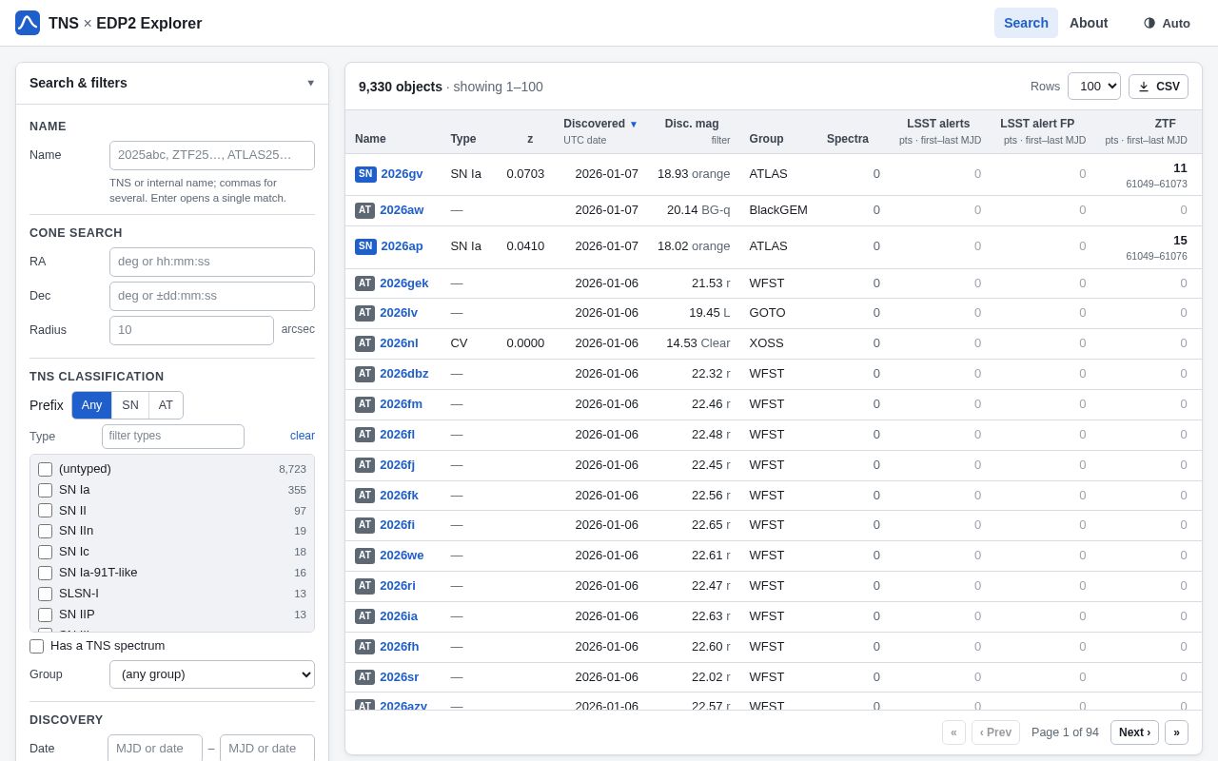This screenshot has width=1218, height=761.
Task: Open object 2026dbz link
Action: [404, 374]
